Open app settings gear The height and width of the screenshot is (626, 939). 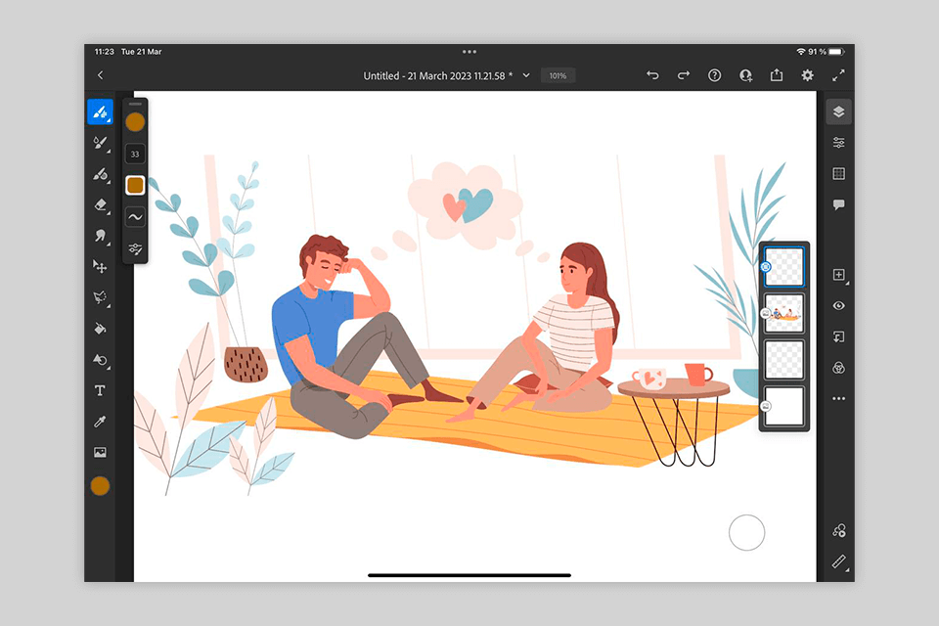[807, 75]
